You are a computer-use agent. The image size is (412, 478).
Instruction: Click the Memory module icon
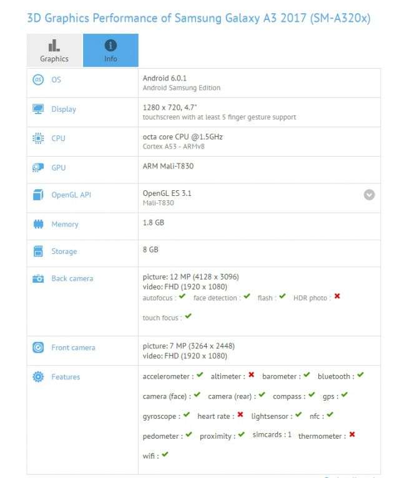coord(38,224)
